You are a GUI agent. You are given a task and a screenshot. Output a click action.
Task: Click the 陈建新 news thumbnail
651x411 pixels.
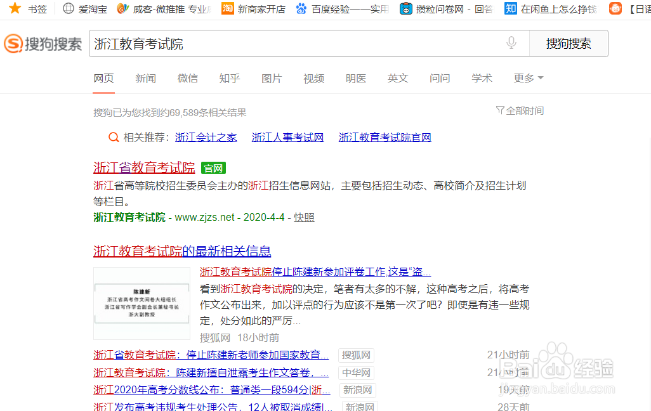[x=141, y=303]
